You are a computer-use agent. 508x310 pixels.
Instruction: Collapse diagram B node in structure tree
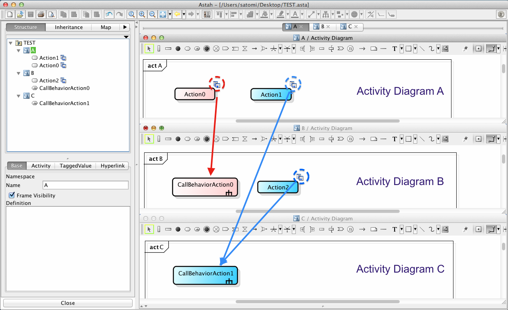click(18, 73)
